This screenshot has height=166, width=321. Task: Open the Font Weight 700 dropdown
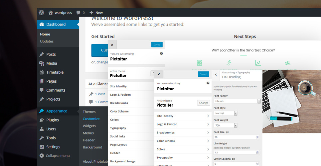(226, 125)
